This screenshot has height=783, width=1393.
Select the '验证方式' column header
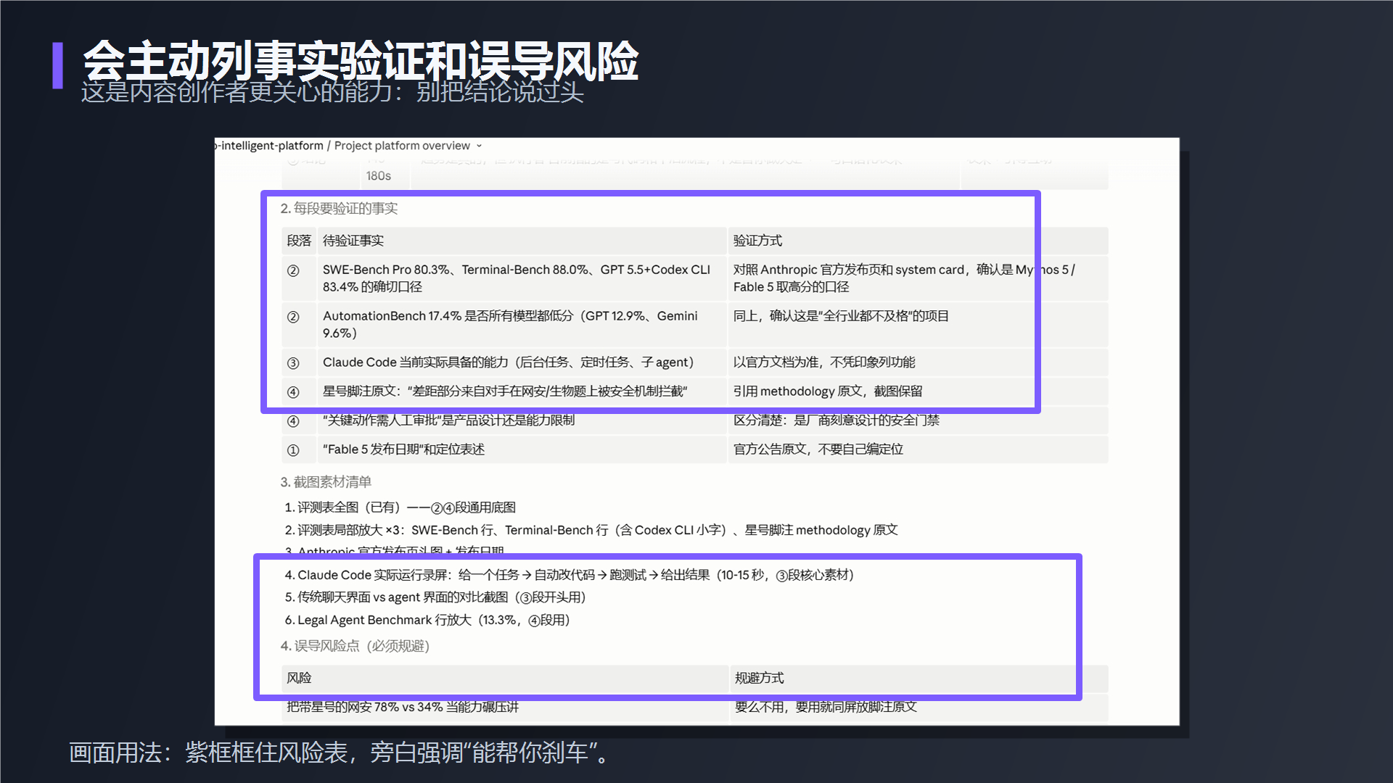point(918,241)
